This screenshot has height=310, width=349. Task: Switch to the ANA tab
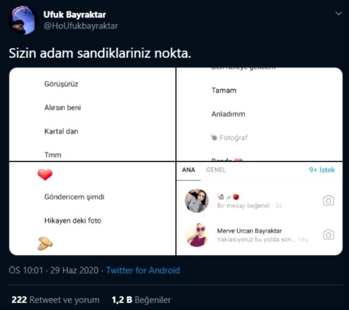188,170
